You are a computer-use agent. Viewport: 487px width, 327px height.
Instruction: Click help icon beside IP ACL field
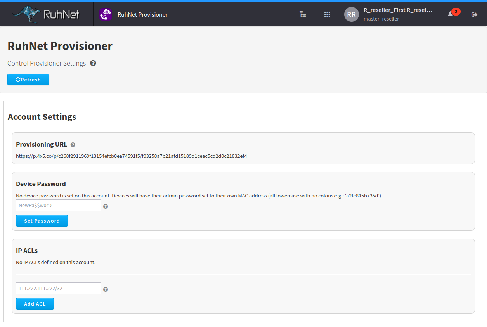pyautogui.click(x=106, y=289)
